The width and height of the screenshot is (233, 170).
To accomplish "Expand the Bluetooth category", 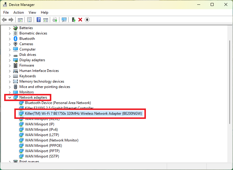I will tap(10, 39).
